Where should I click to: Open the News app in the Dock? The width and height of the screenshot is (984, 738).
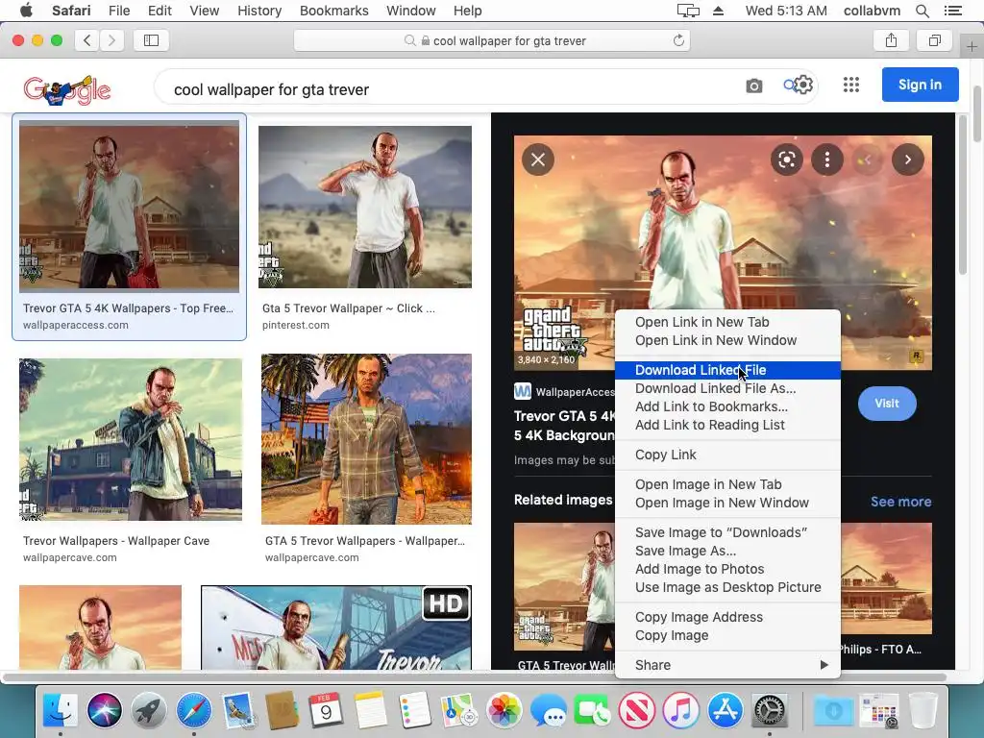point(636,710)
